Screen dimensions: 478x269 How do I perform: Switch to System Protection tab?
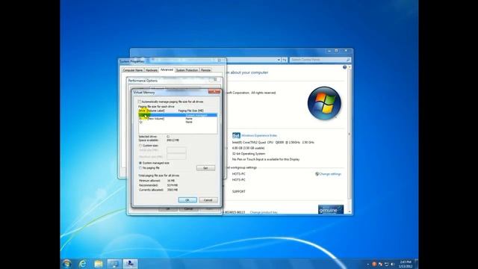[x=187, y=70]
